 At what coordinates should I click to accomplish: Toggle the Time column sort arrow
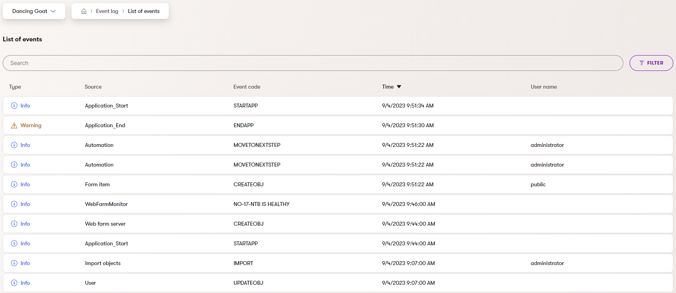(x=399, y=87)
